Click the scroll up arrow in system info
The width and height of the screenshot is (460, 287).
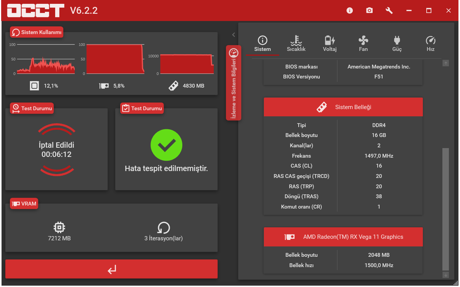445,63
